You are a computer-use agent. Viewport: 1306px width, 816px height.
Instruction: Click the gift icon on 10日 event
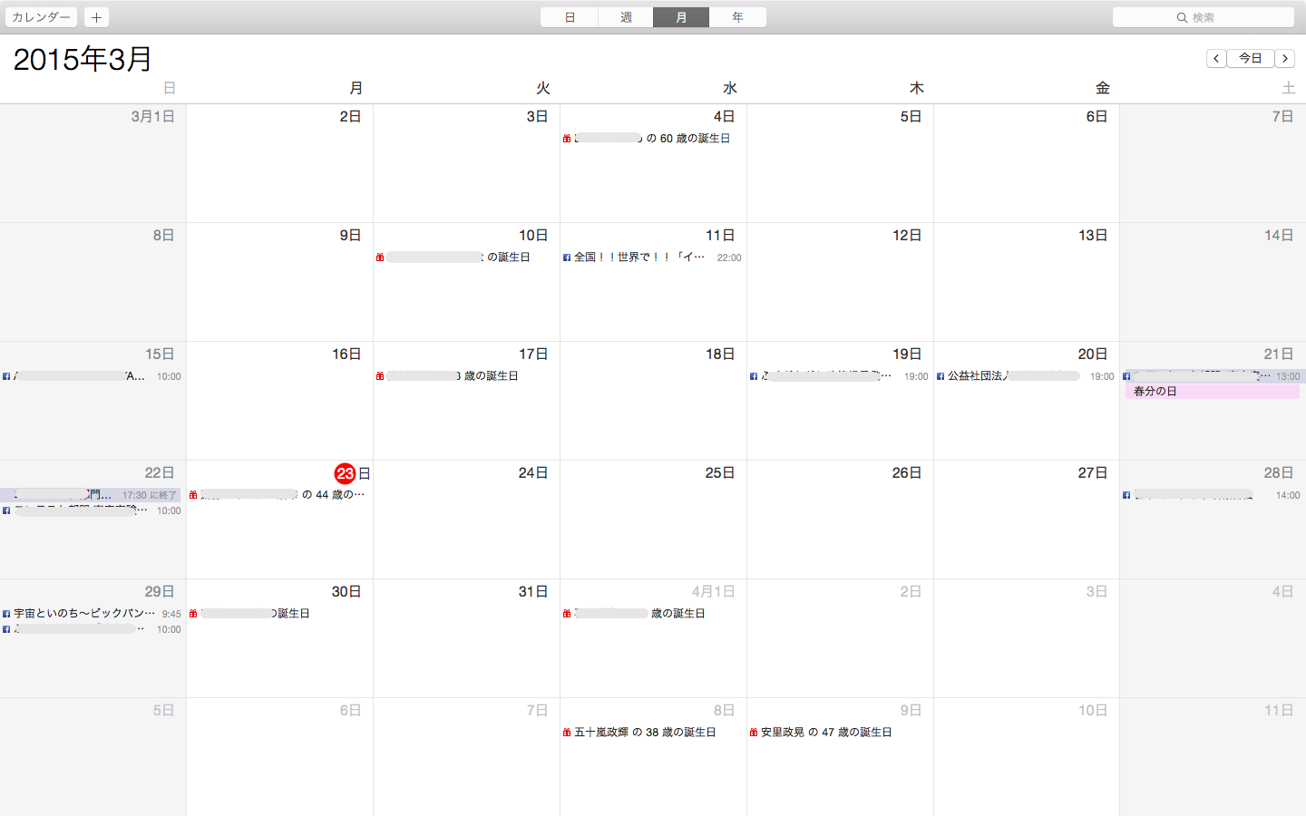pos(380,257)
